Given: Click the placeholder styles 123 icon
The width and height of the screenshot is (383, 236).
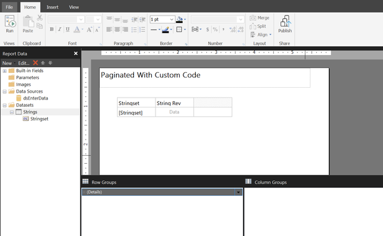Looking at the screenshot, I should [195, 30].
